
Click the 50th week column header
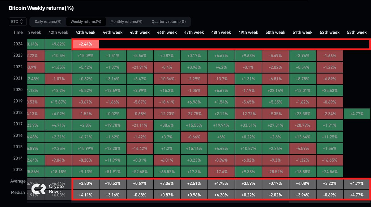(x=275, y=32)
